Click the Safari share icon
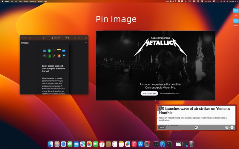239x149 pixels. (x=79, y=38)
